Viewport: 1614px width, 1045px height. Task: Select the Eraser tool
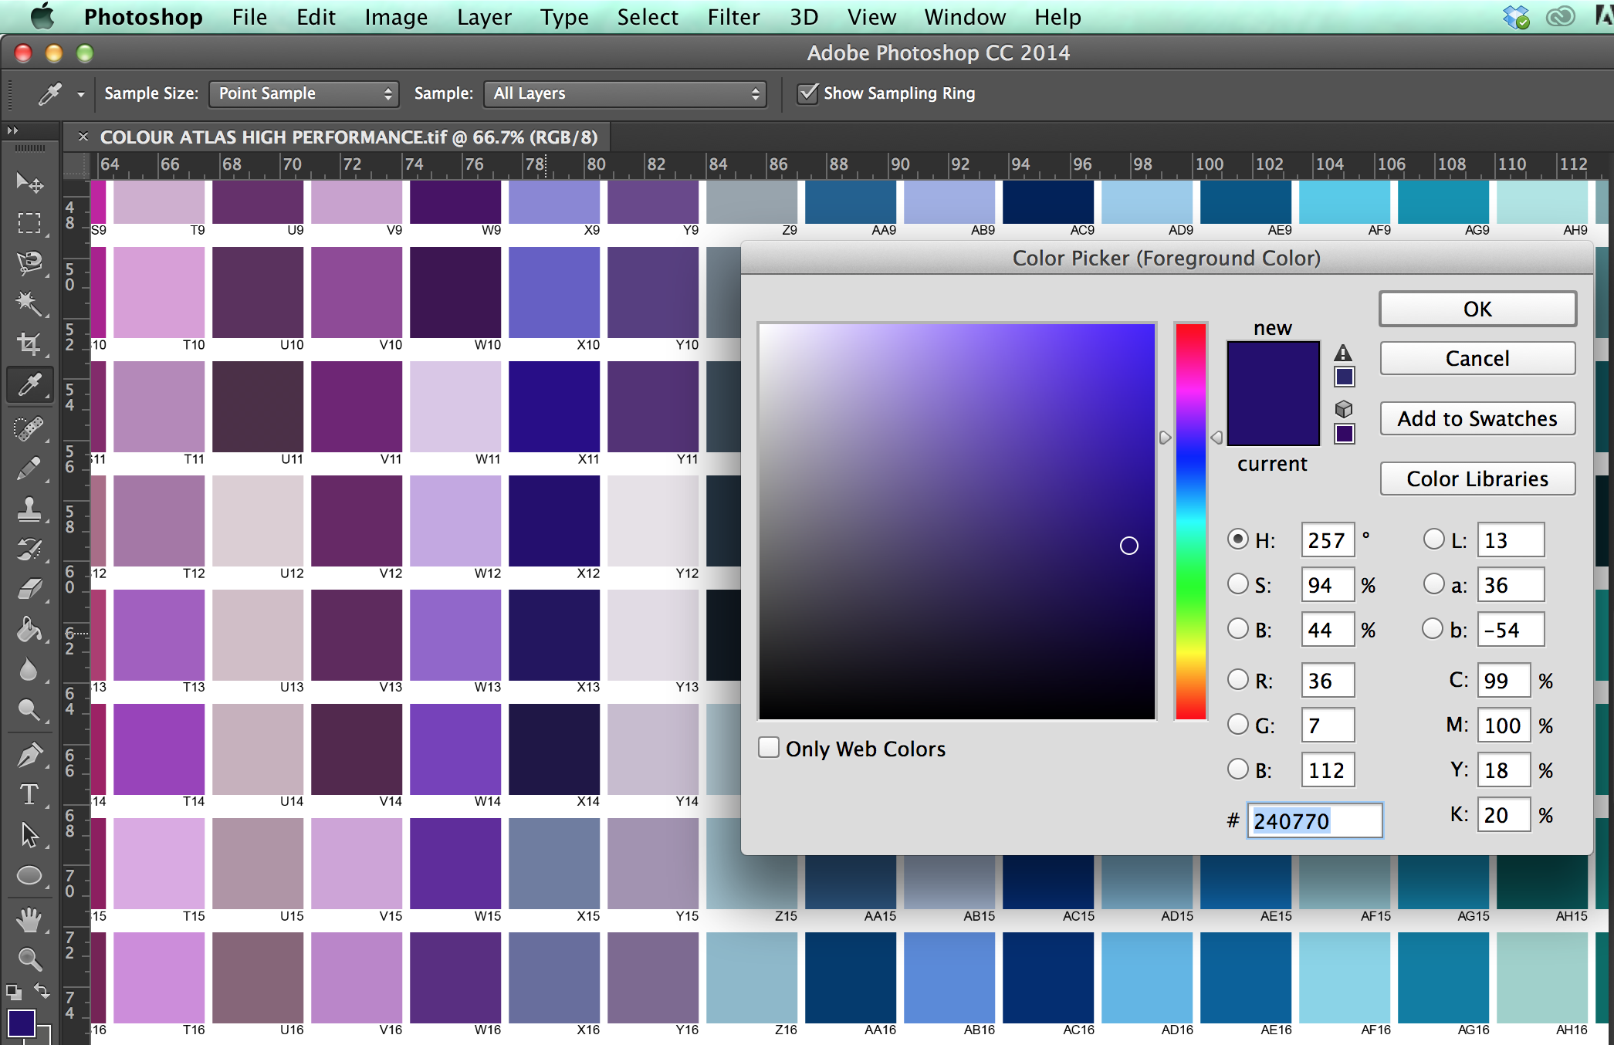pyautogui.click(x=29, y=590)
